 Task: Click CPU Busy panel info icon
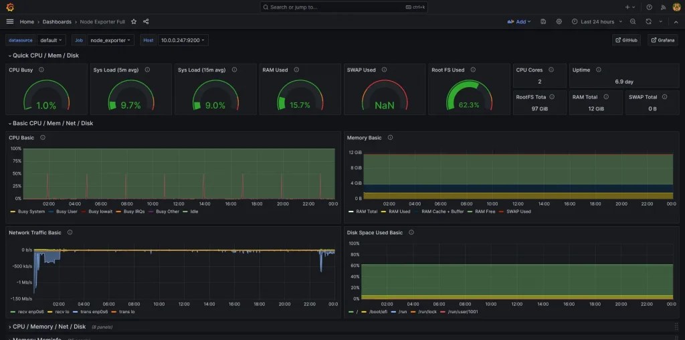[x=41, y=70]
